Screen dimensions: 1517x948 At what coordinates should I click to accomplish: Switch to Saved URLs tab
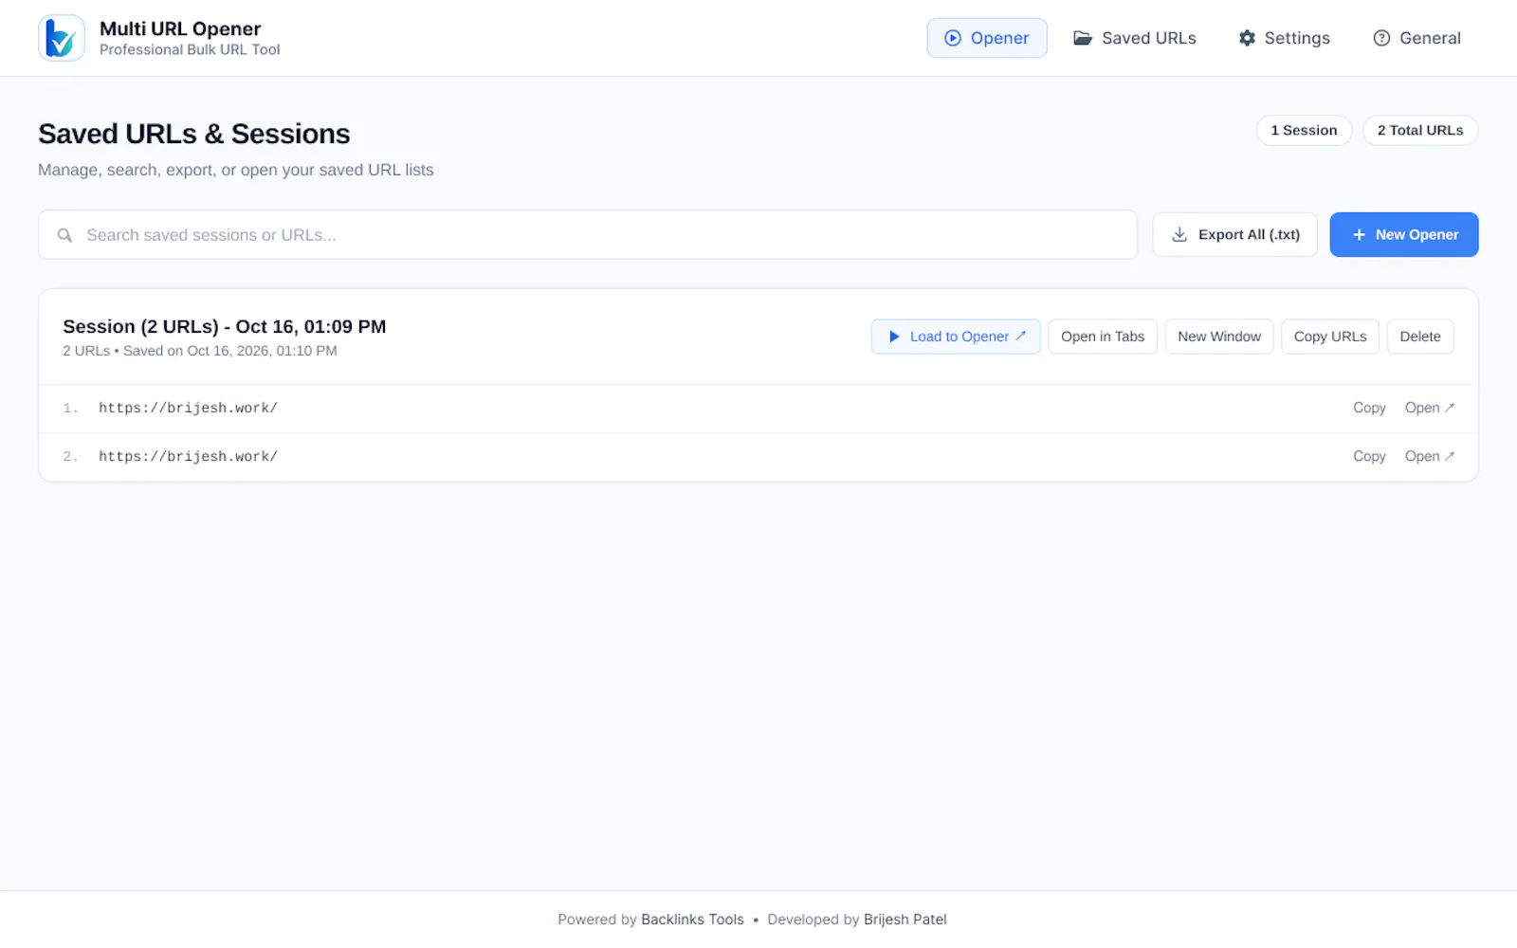click(x=1135, y=38)
